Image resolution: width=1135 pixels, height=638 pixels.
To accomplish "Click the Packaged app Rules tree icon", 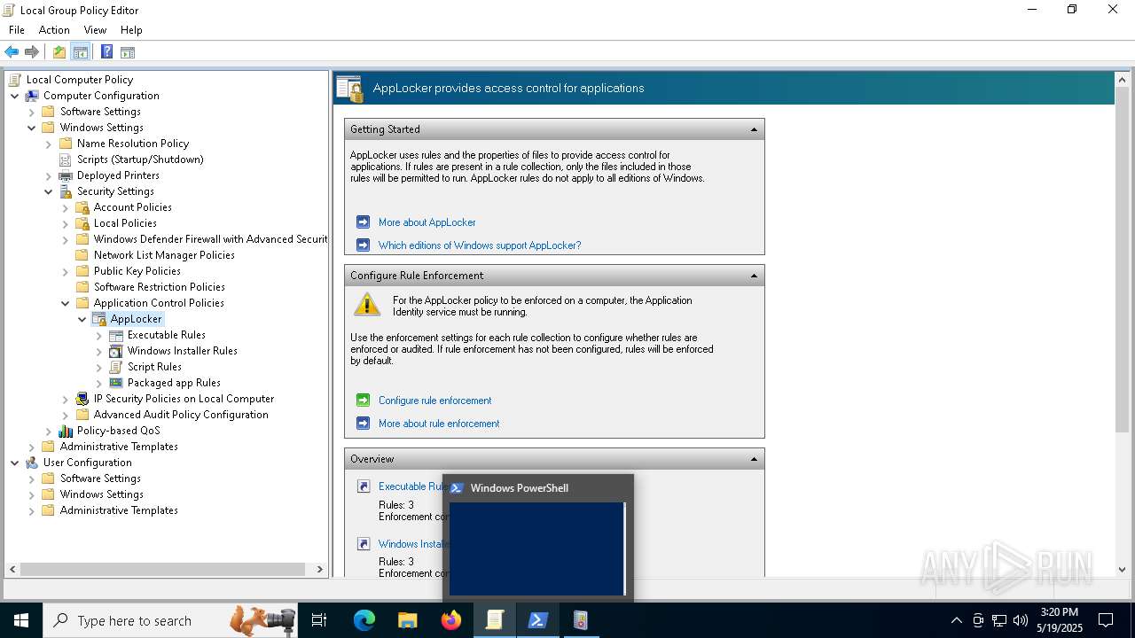I will point(116,383).
